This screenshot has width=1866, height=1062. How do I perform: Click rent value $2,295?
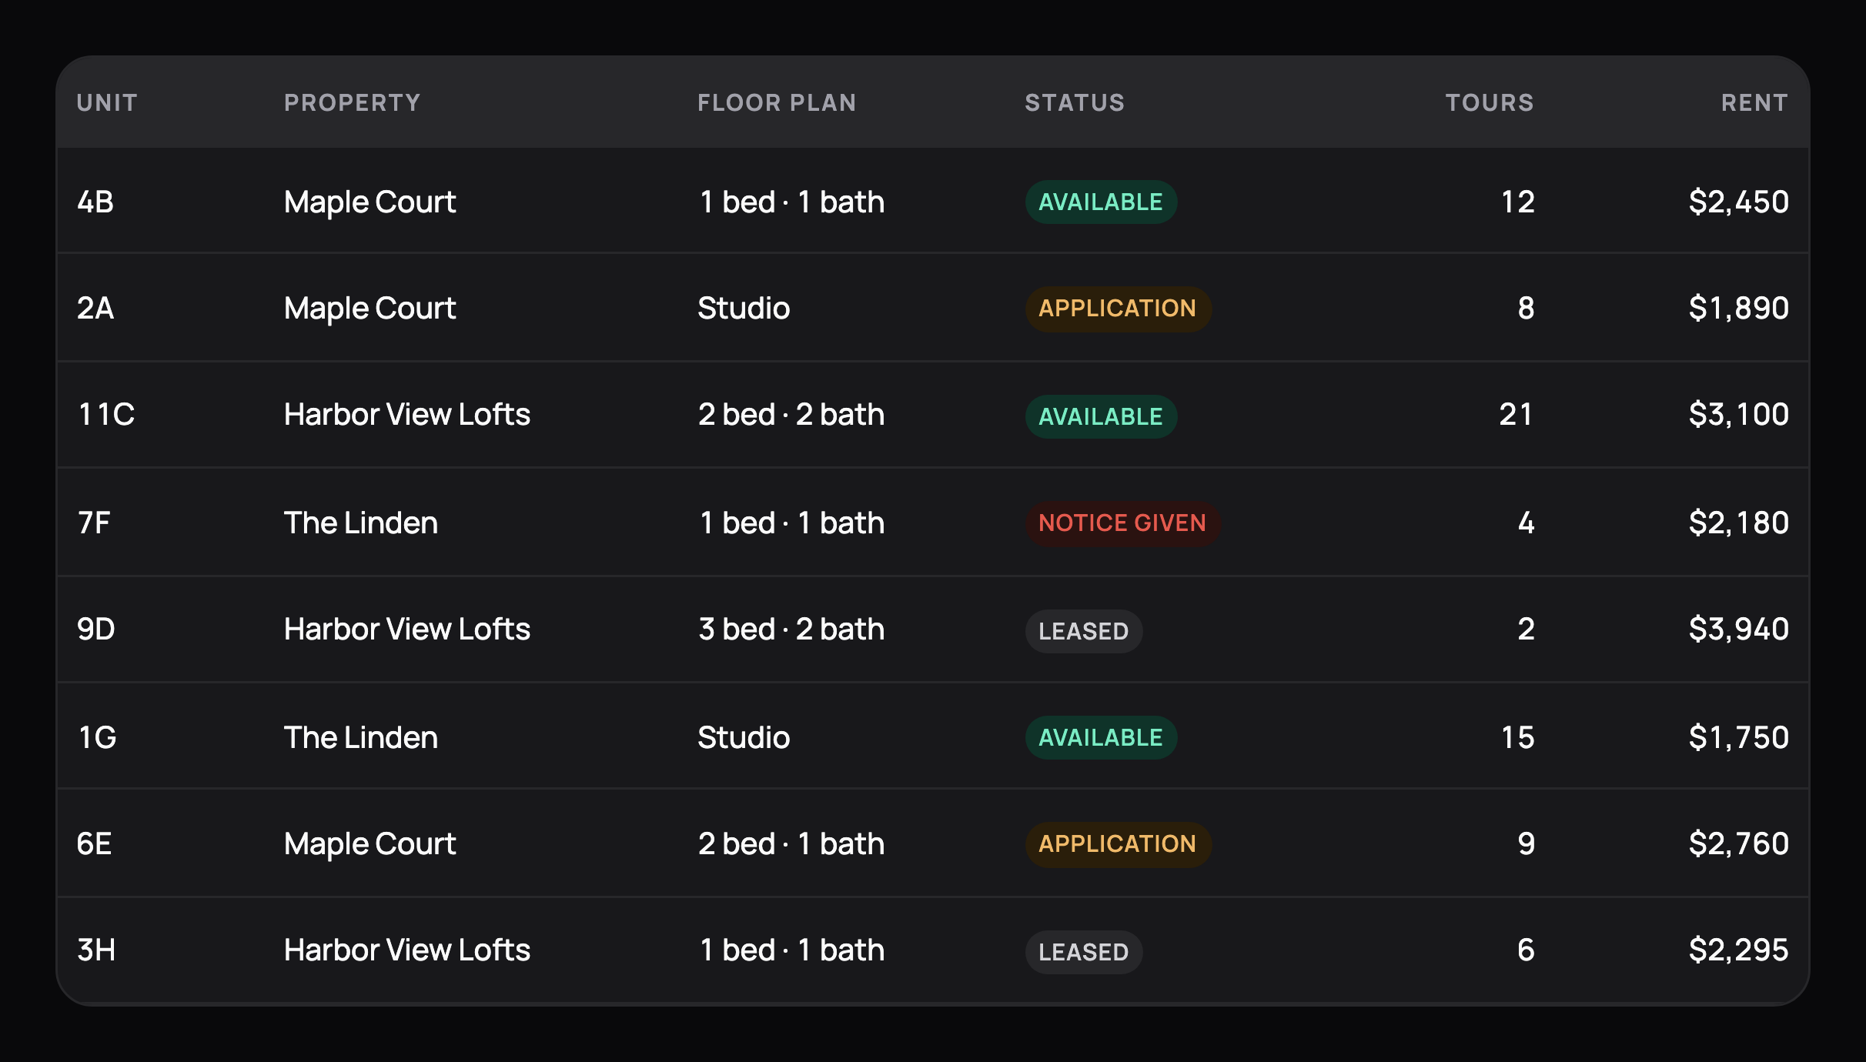coord(1738,950)
